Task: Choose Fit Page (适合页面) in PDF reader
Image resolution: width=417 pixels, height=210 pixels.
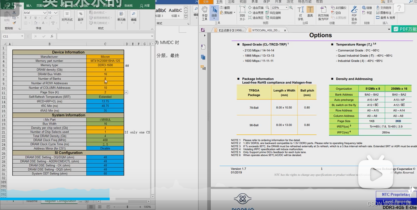Action: point(255,7)
